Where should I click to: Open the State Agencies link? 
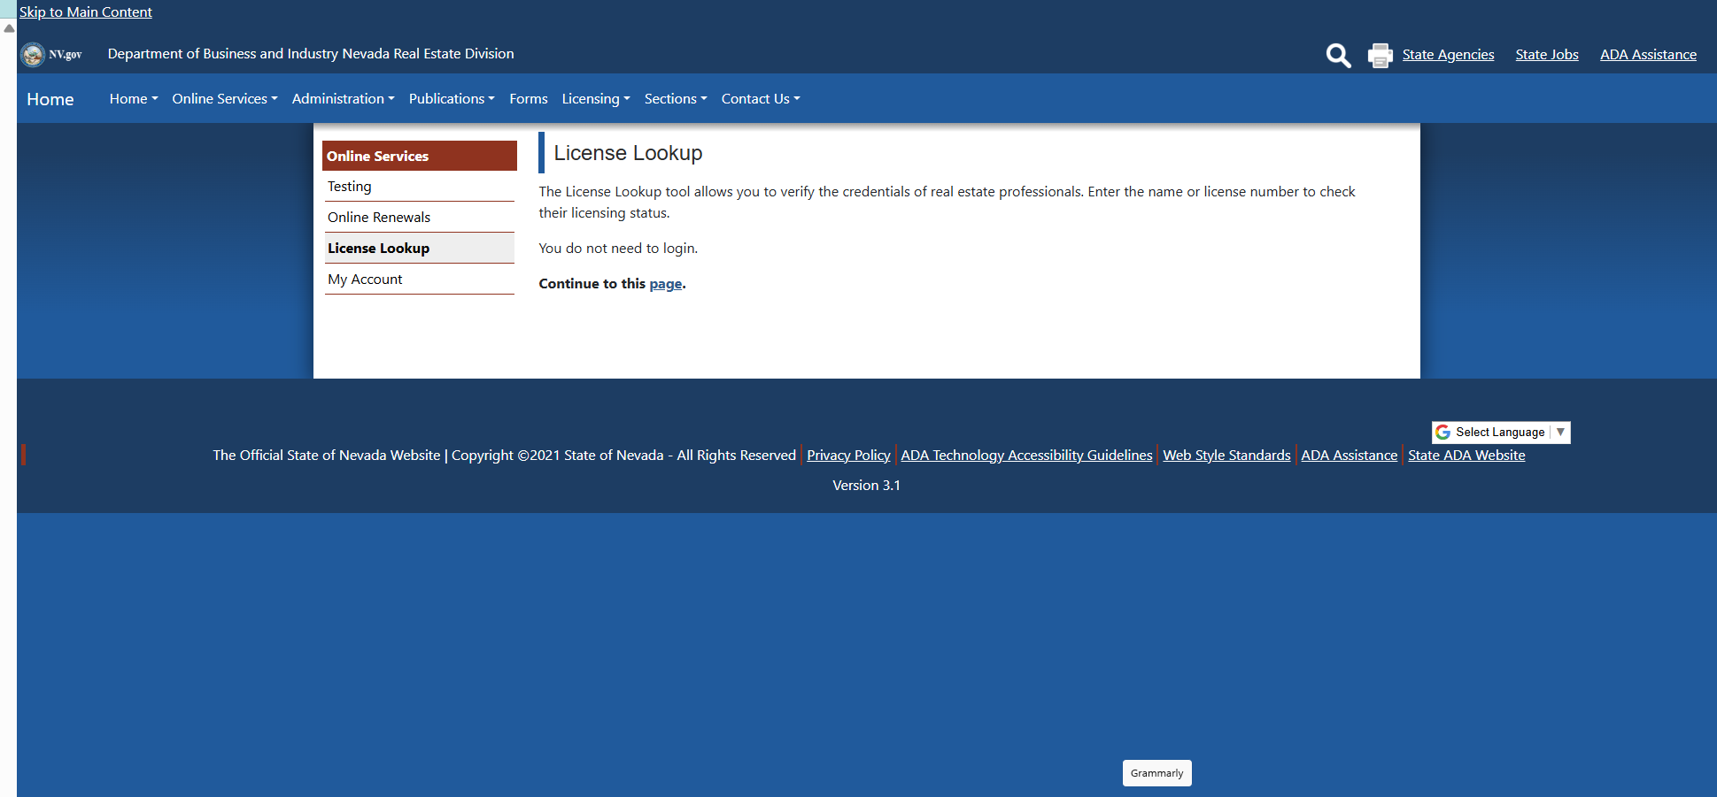1448,55
